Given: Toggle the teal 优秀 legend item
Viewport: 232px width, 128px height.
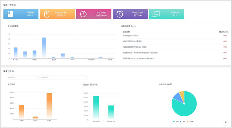Looking at the screenshot, I should (176, 121).
